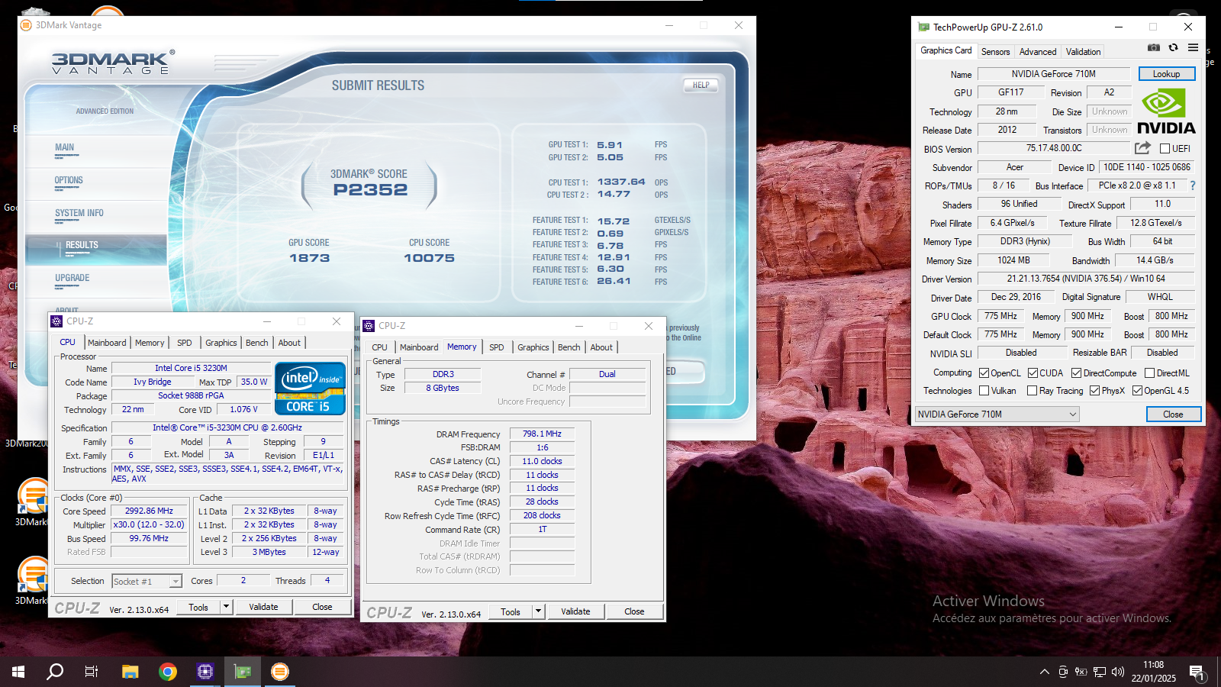Click the Close button in GPU-Z

tap(1173, 414)
